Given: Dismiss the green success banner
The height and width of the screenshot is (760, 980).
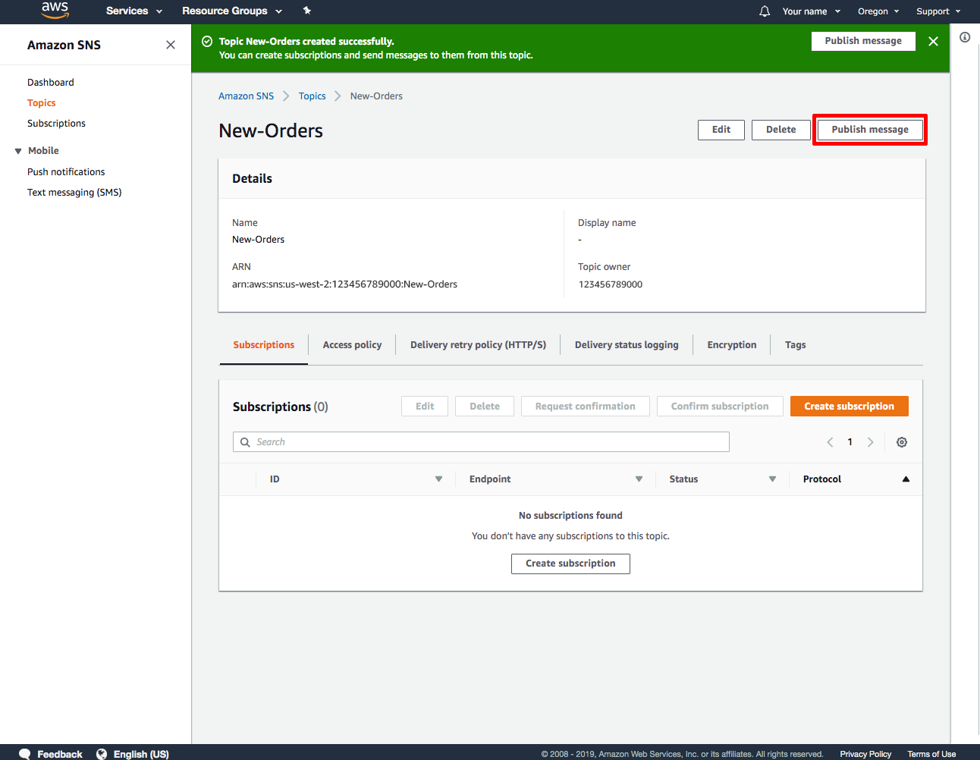Looking at the screenshot, I should 933,41.
